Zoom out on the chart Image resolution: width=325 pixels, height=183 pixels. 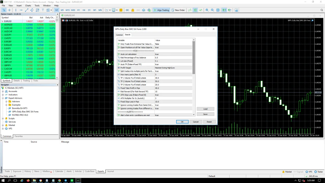(213, 10)
